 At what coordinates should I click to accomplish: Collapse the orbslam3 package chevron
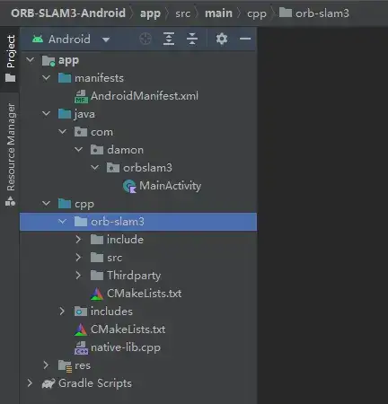(x=95, y=168)
